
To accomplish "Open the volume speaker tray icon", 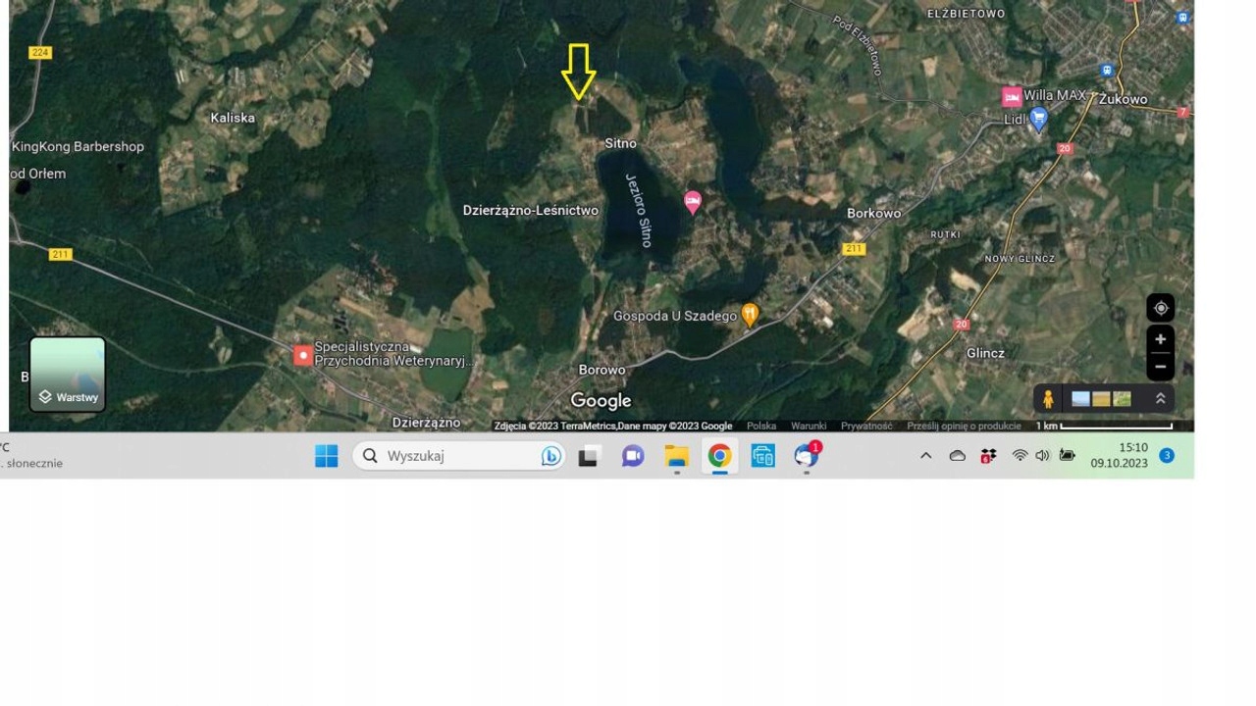I will point(1042,456).
